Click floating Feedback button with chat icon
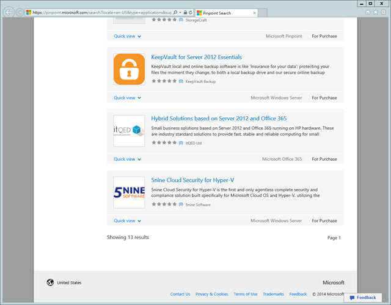This screenshot has height=305, width=391. click(362, 298)
